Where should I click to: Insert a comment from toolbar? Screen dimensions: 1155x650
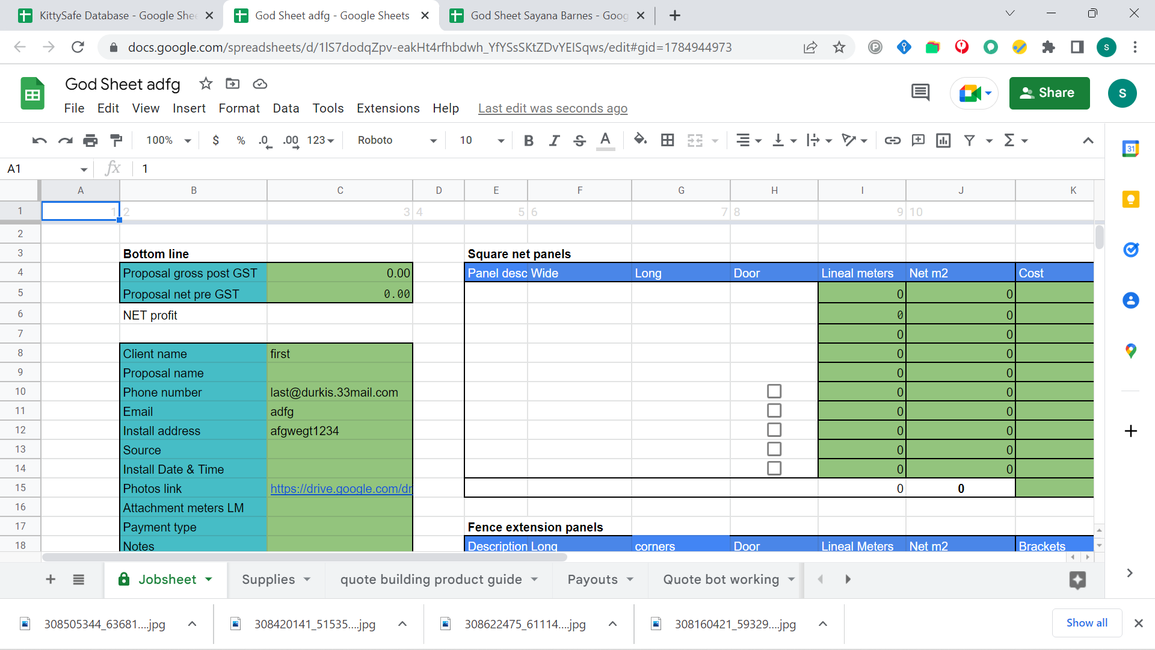[x=918, y=140]
